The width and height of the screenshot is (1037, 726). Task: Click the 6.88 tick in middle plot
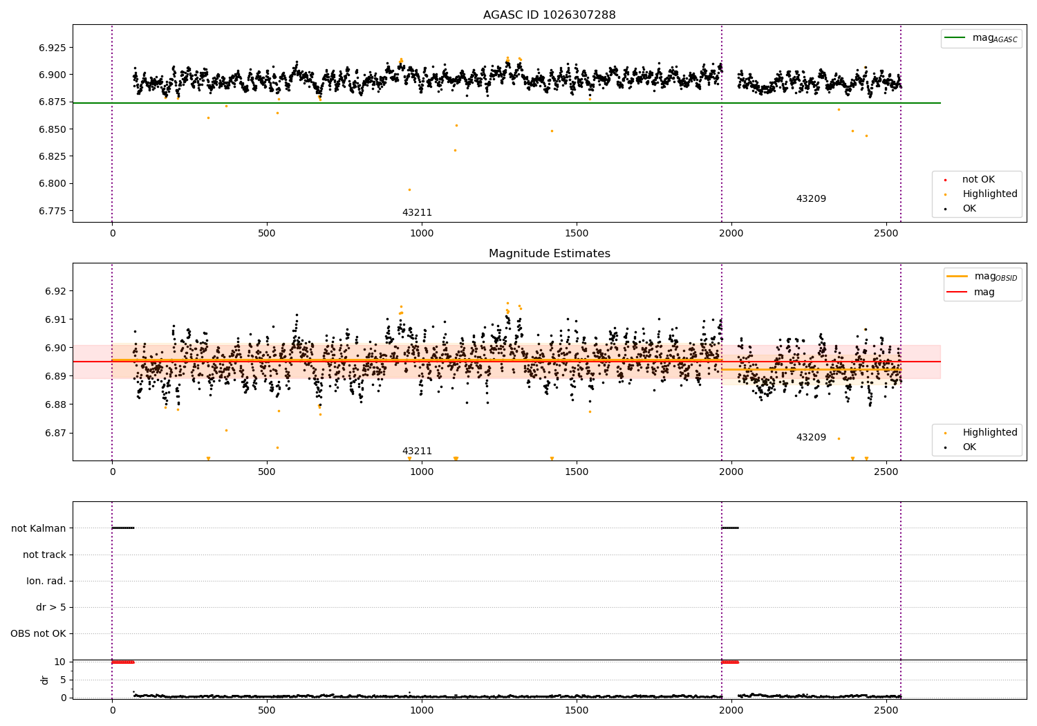(x=55, y=404)
